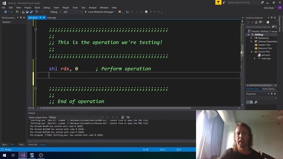The width and height of the screenshot is (283, 159).
Task: Collapse the Shifting project node
Action: click(x=249, y=34)
